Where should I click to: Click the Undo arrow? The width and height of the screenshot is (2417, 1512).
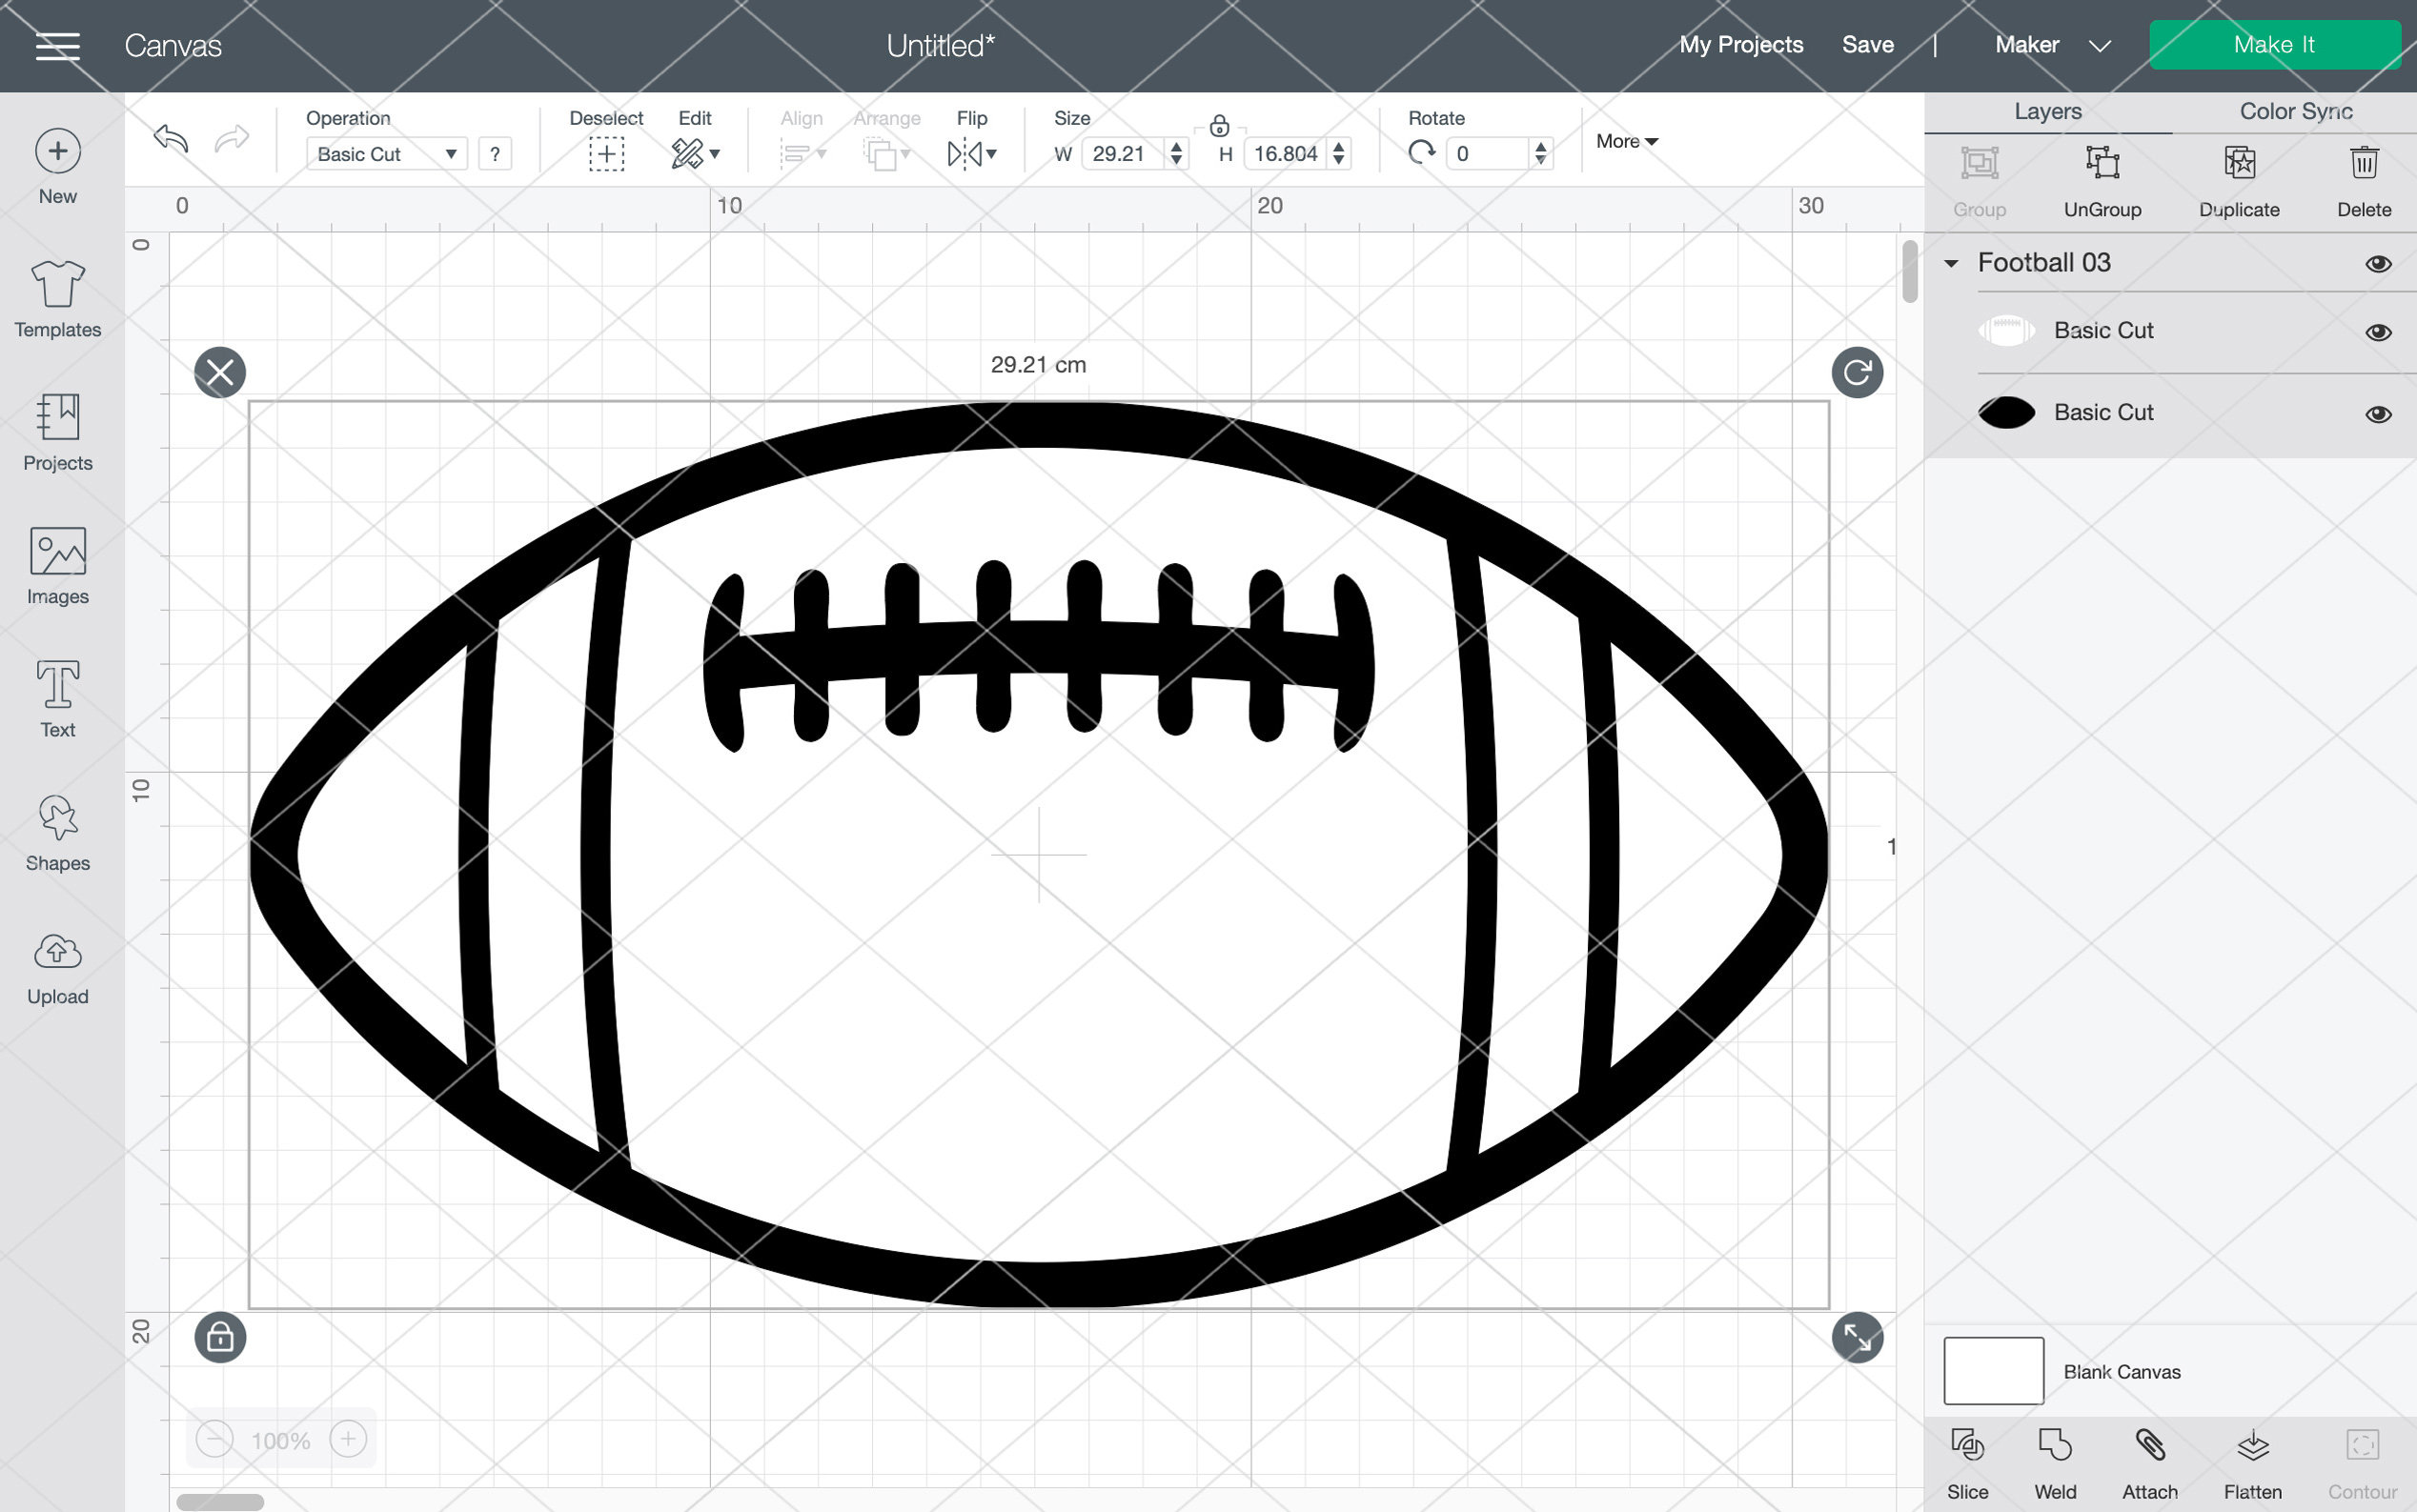pos(168,140)
